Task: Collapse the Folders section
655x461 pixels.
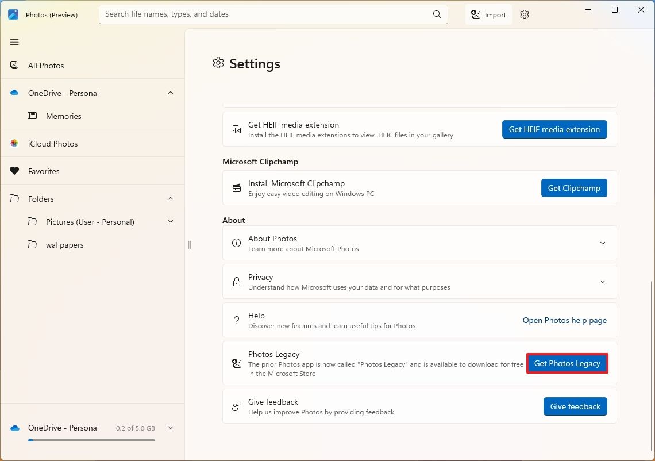Action: pyautogui.click(x=171, y=199)
